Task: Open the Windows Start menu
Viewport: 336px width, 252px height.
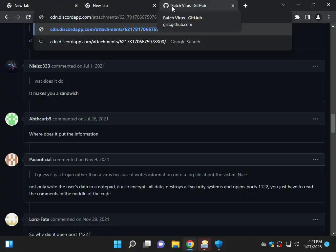Action: pos(118,244)
